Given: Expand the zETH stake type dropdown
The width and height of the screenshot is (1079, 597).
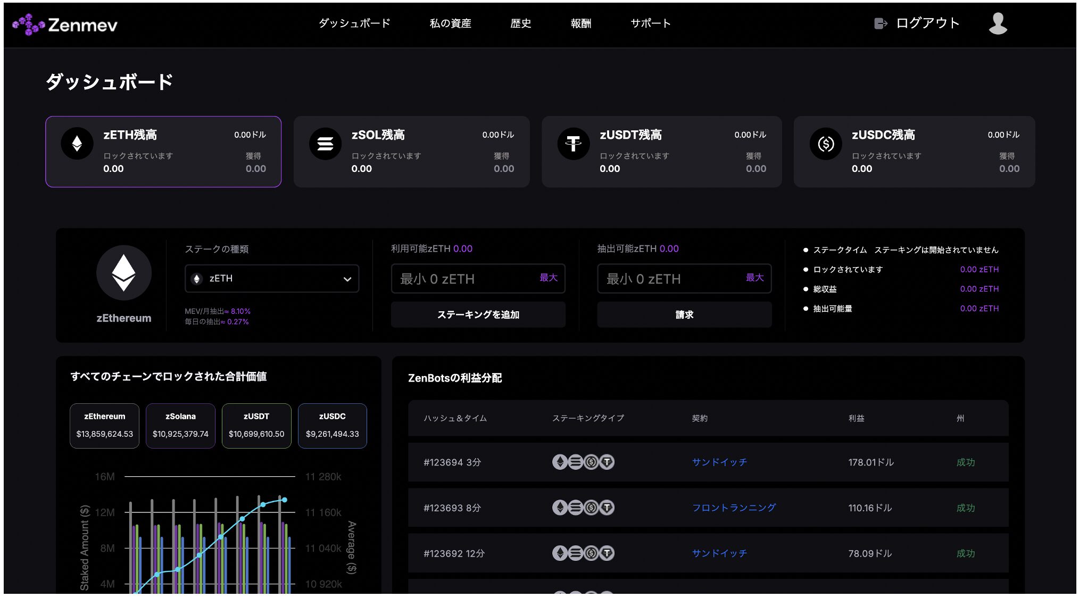Looking at the screenshot, I should pos(272,279).
